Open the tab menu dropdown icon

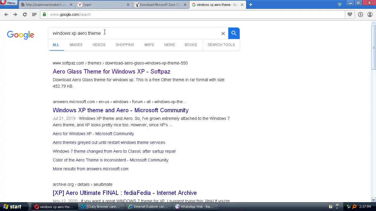[340, 4]
